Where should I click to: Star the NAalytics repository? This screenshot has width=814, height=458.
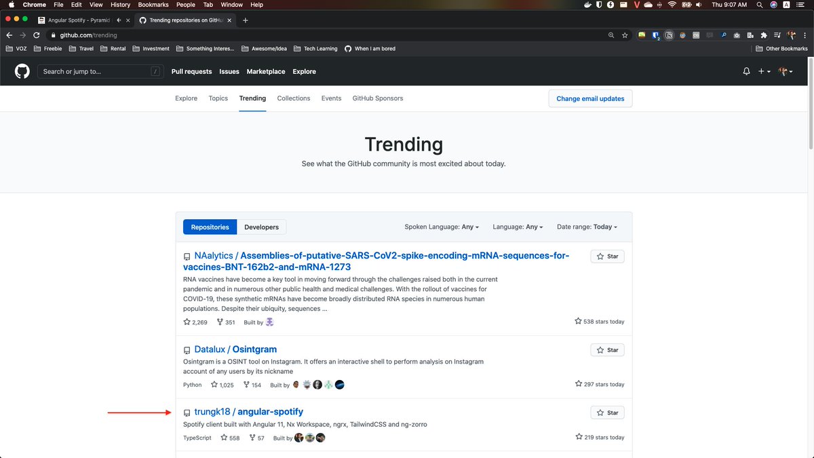pyautogui.click(x=607, y=256)
